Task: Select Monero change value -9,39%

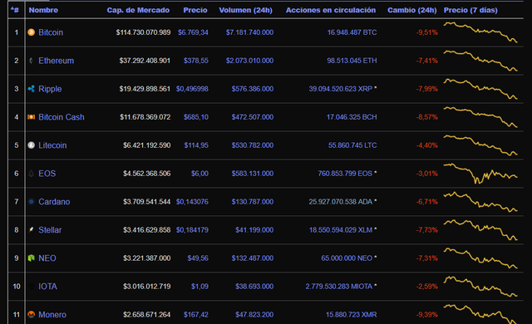Action: [427, 315]
